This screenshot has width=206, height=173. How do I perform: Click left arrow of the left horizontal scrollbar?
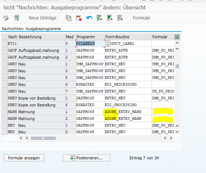click(x=21, y=138)
